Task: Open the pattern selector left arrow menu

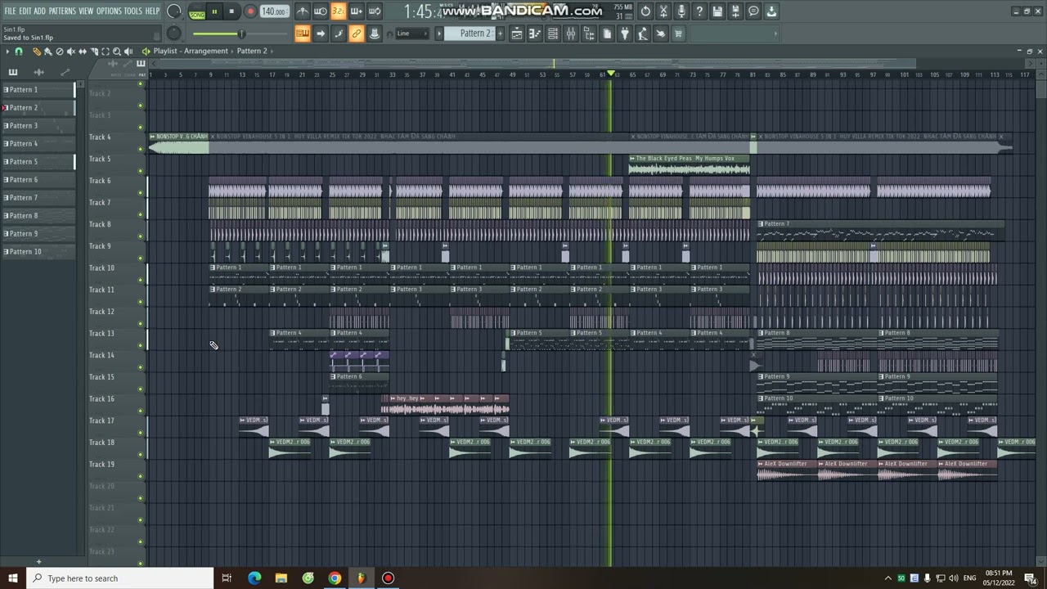Action: (x=439, y=34)
